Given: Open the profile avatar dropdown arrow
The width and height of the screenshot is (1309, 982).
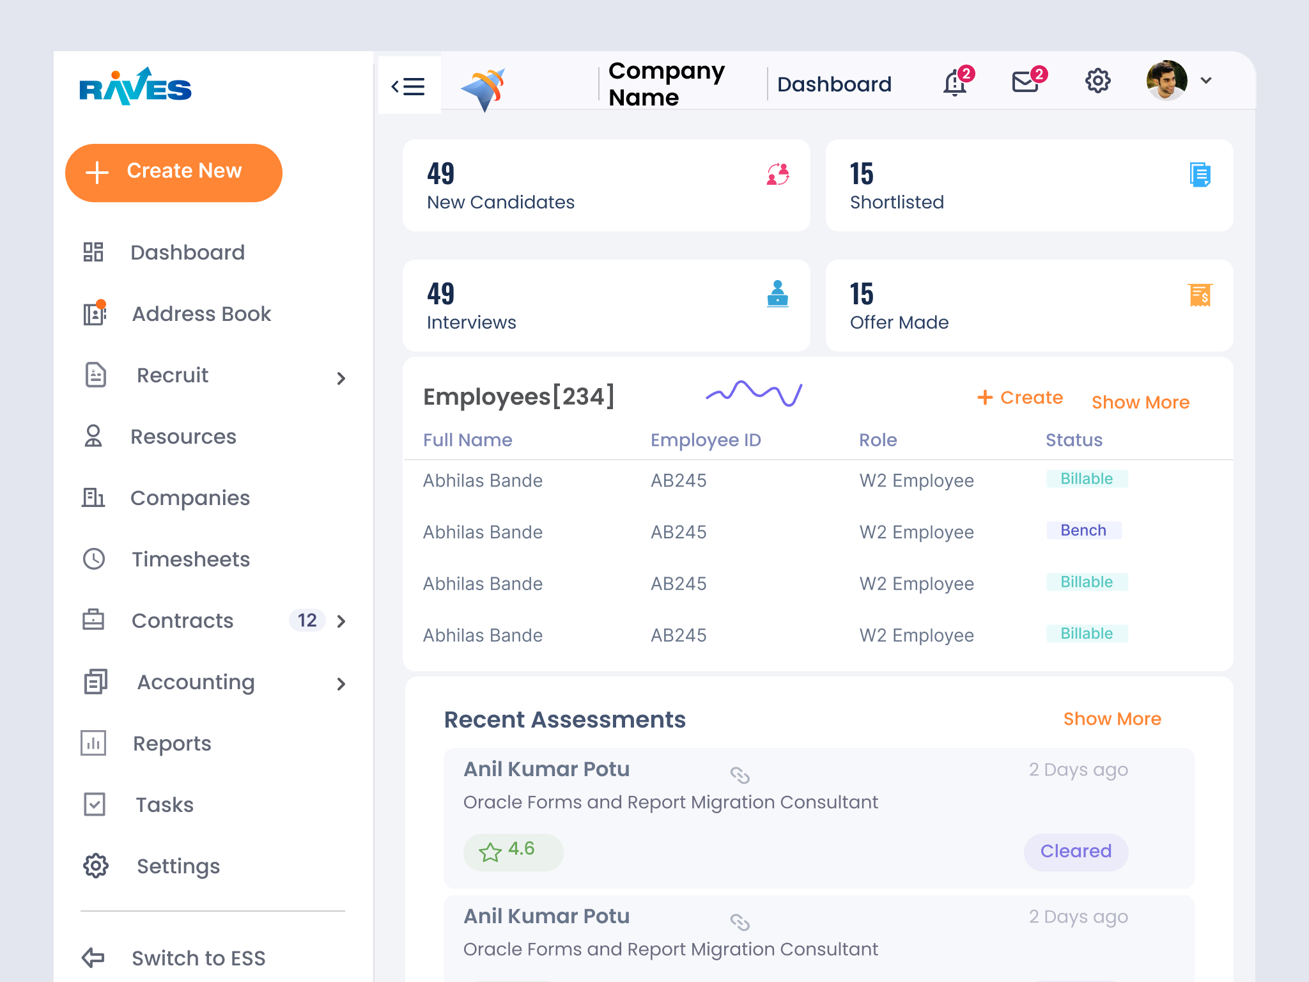Looking at the screenshot, I should (1205, 81).
